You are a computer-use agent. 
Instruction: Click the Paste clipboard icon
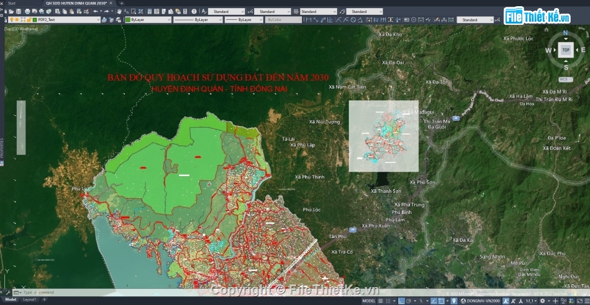(x=71, y=12)
